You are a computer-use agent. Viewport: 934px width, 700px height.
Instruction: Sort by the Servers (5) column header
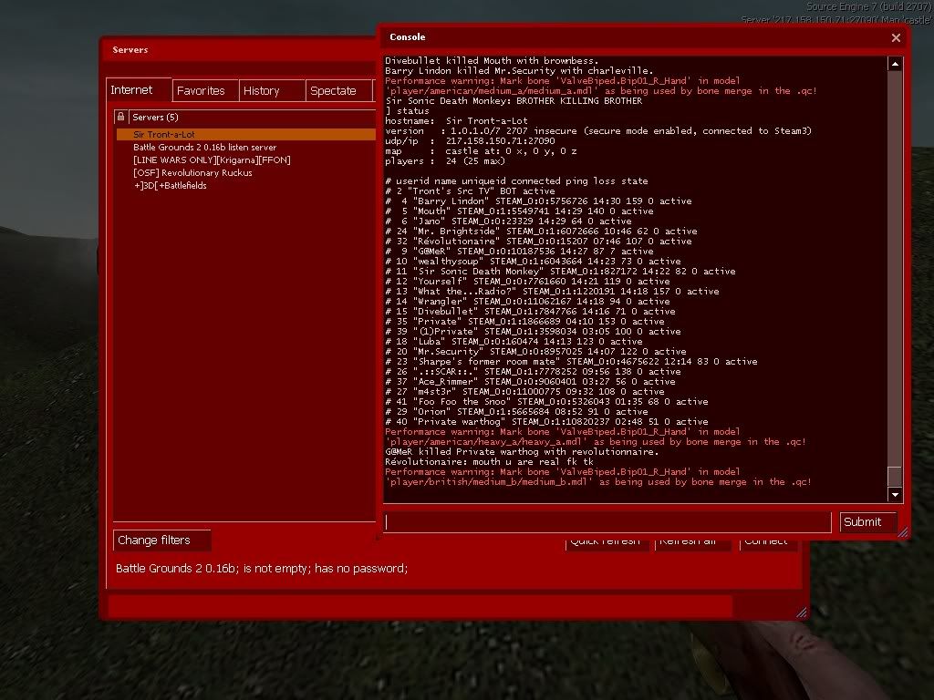point(253,117)
